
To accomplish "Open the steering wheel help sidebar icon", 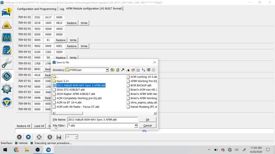I will (x=7, y=102).
